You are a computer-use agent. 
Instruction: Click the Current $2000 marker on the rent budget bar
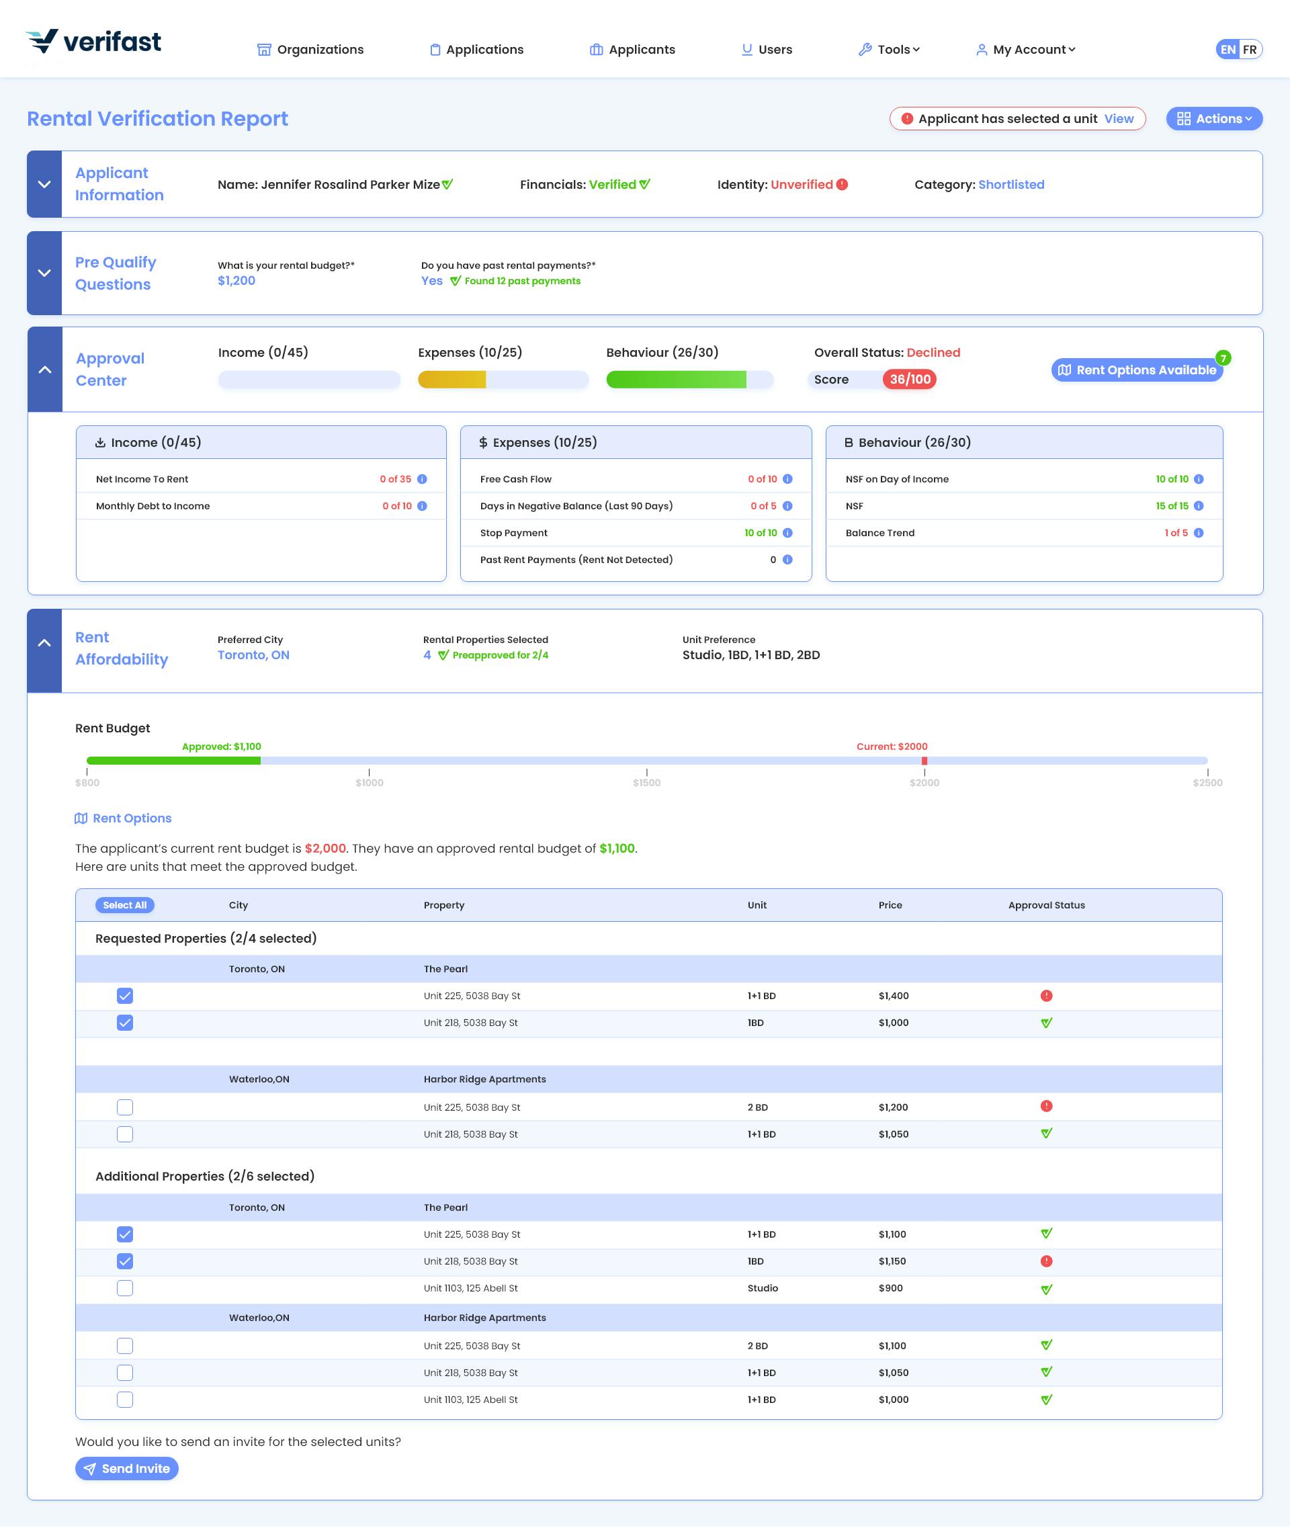924,761
